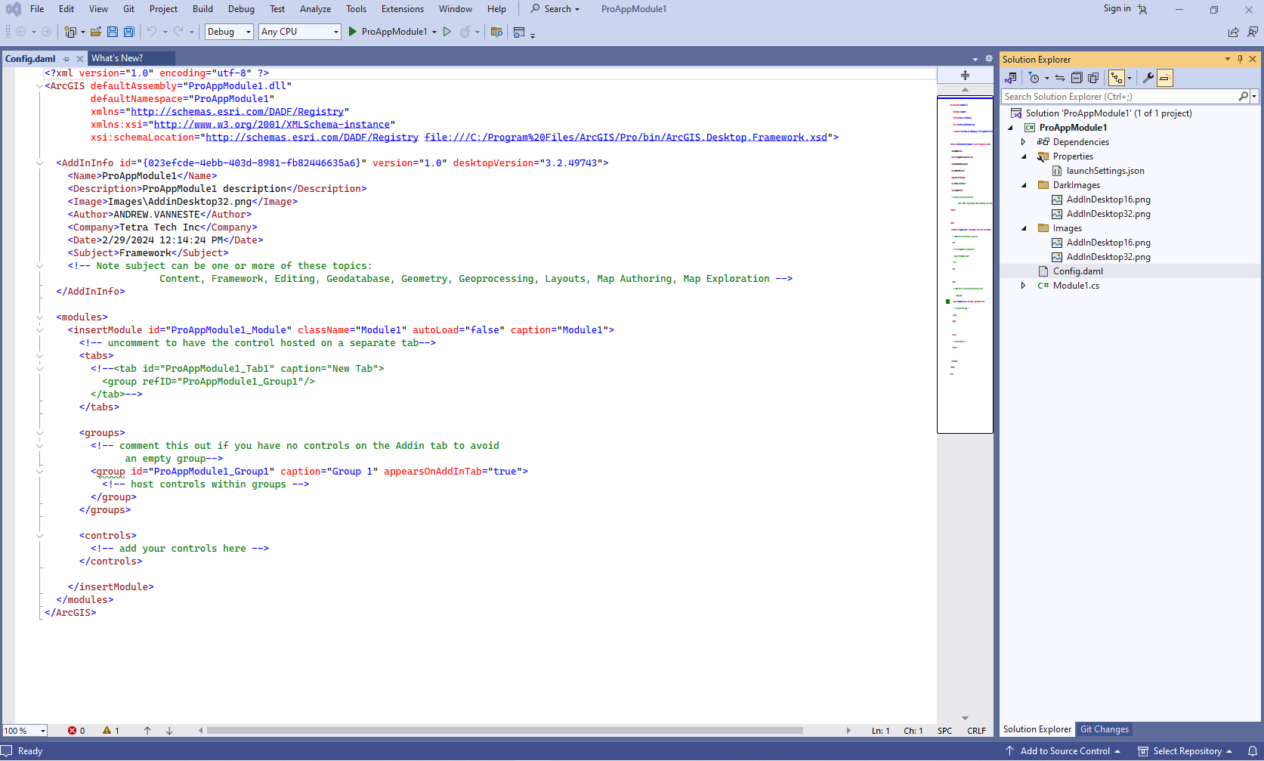1264x761 pixels.
Task: Click the Find in Files folder icon
Action: point(496,32)
